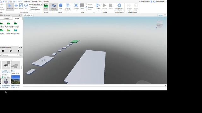
Task: Click the green platform in viewport
Action: (x=75, y=41)
